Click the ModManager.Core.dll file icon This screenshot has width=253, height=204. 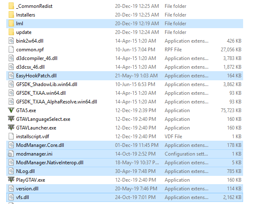tap(11, 145)
